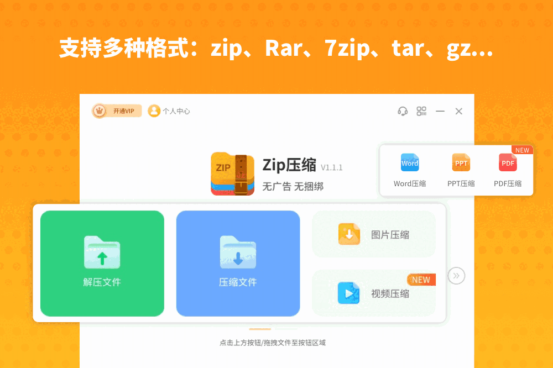Viewport: 553px width, 368px height.
Task: Launch 视频压缩 video compression tool
Action: [x=348, y=293]
